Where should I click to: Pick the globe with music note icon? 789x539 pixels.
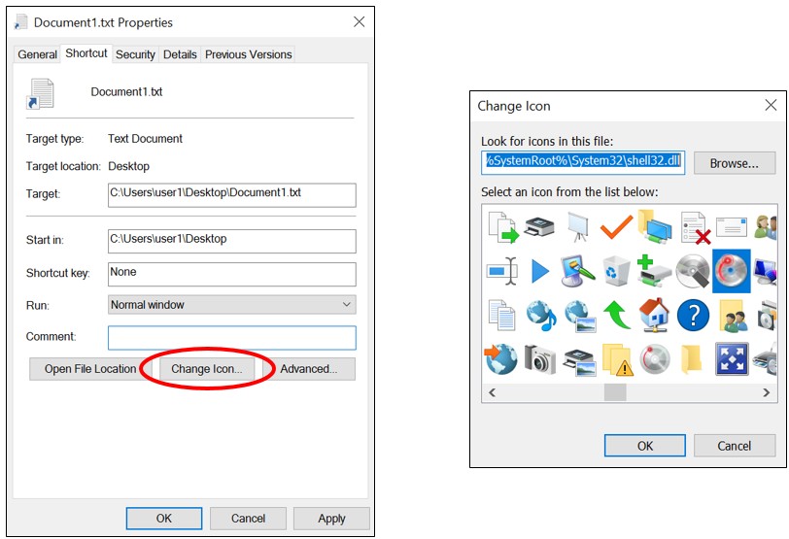541,316
